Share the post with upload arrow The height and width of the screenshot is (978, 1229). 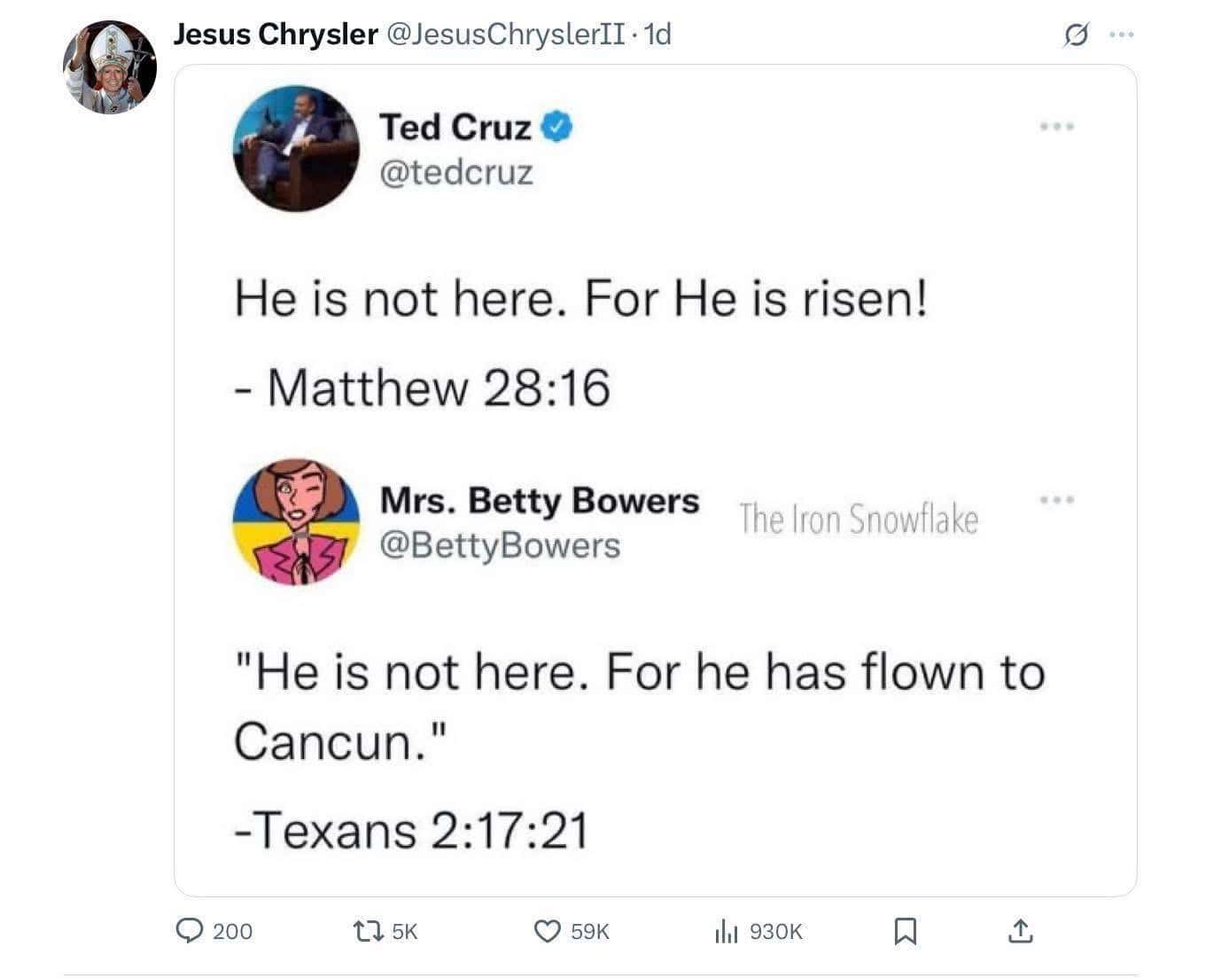pos(1021,930)
